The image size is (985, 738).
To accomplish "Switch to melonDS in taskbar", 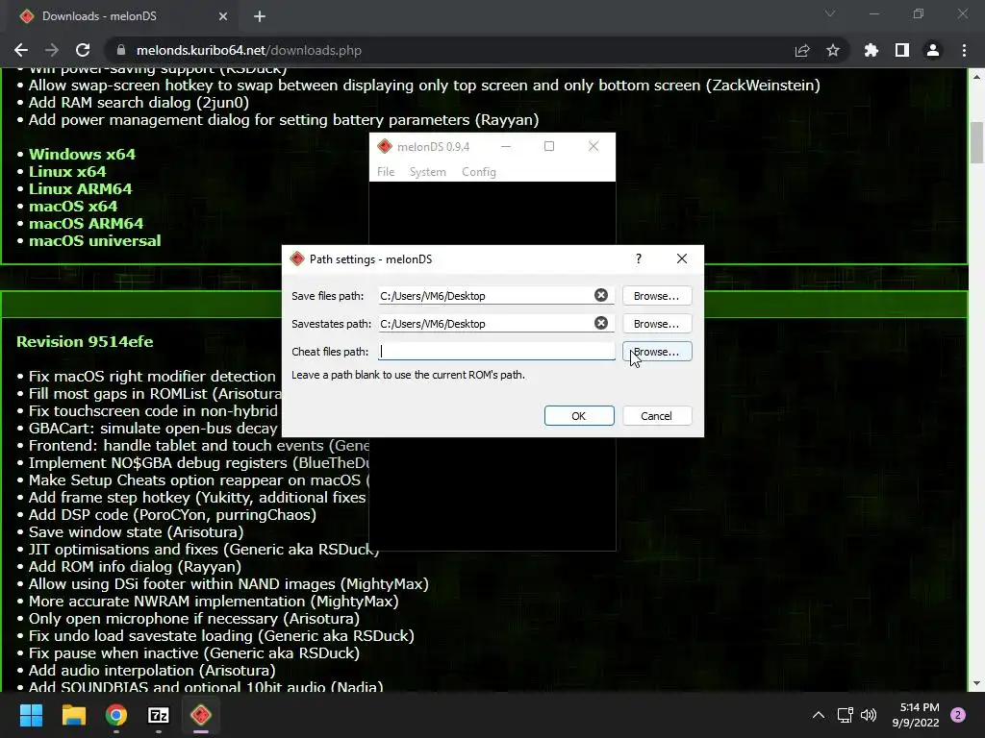I will [201, 715].
